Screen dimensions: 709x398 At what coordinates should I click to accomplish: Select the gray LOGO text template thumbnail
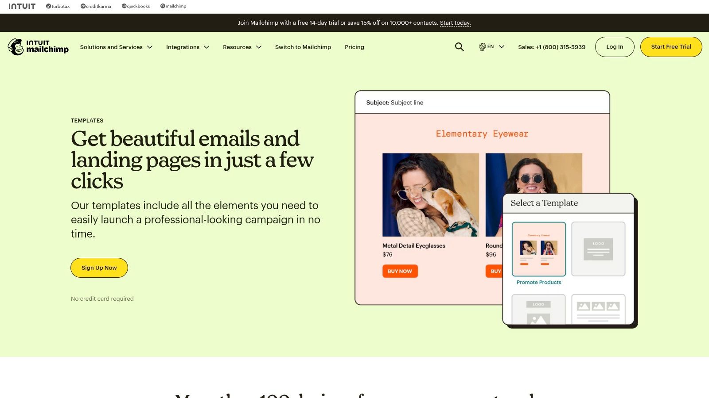click(598, 249)
